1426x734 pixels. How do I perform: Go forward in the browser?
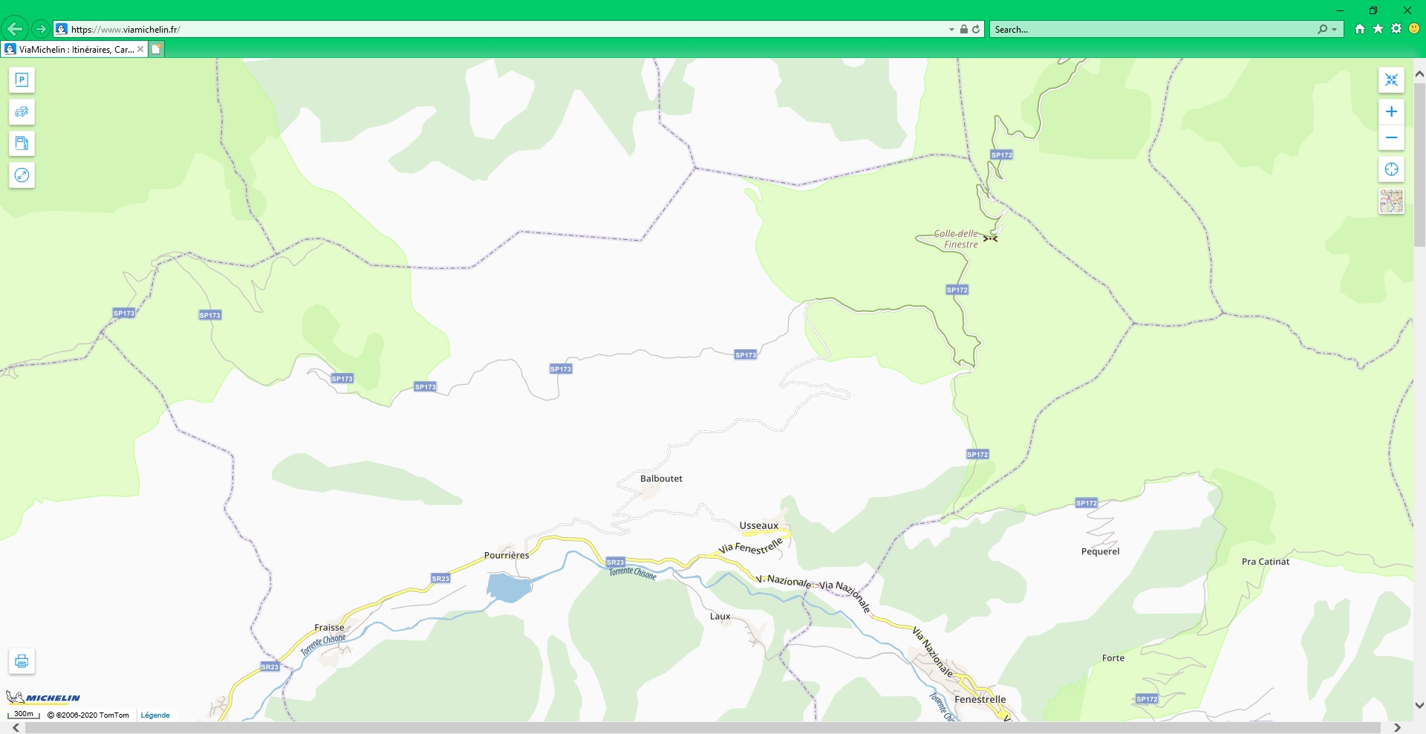pyautogui.click(x=41, y=29)
